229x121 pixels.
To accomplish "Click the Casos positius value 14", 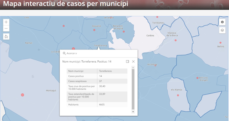I will pos(100,76).
